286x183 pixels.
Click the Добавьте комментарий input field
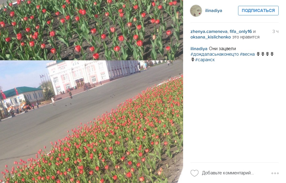click(x=228, y=173)
